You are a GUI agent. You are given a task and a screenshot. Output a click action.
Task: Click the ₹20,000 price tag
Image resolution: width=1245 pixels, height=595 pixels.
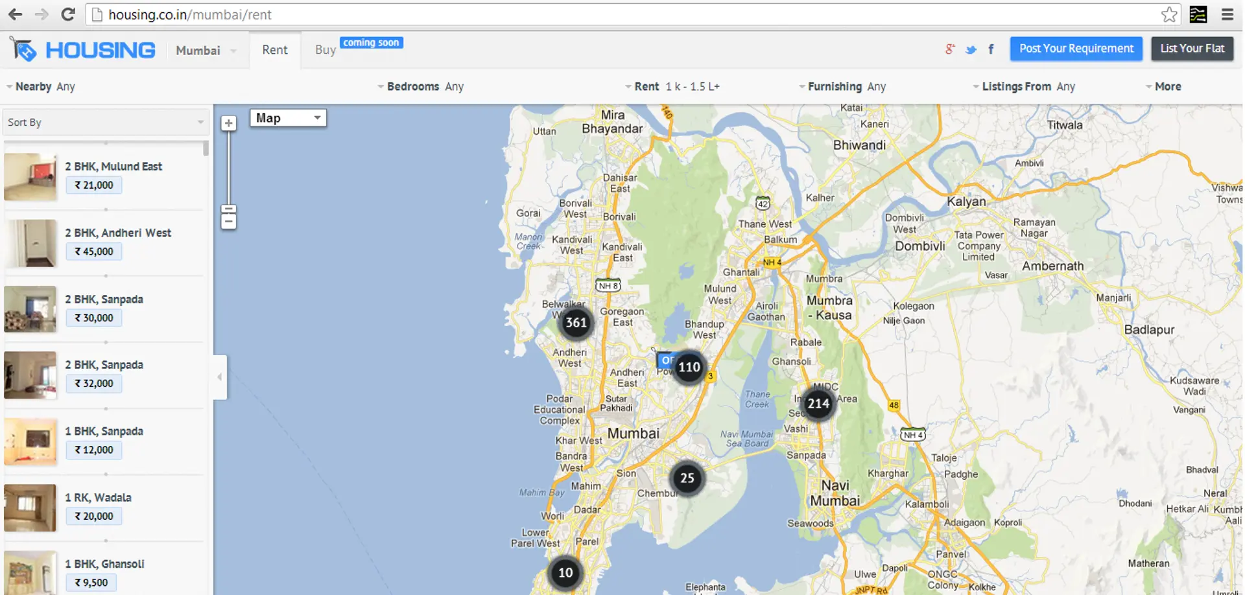click(x=94, y=516)
